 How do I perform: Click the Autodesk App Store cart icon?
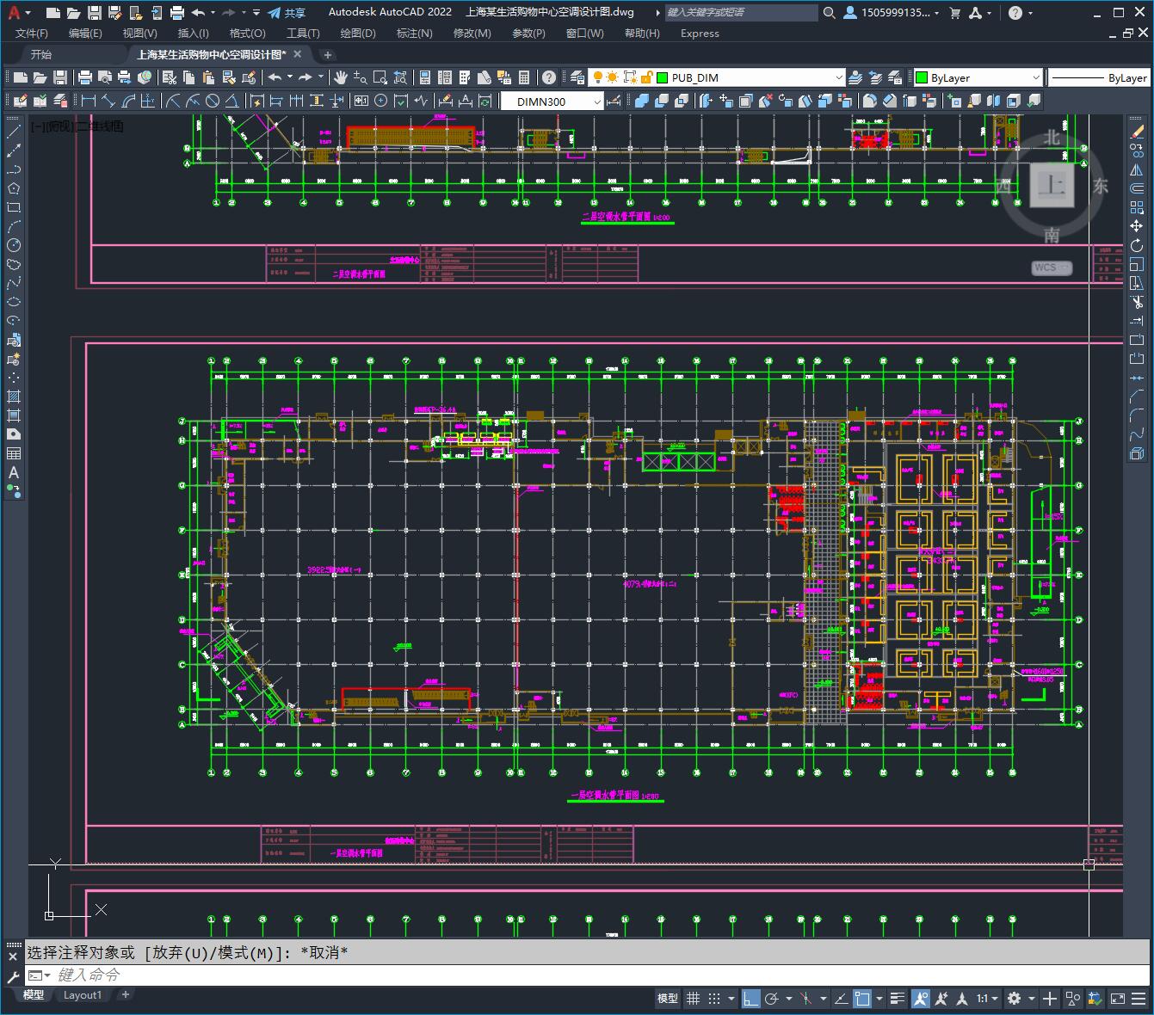click(954, 13)
